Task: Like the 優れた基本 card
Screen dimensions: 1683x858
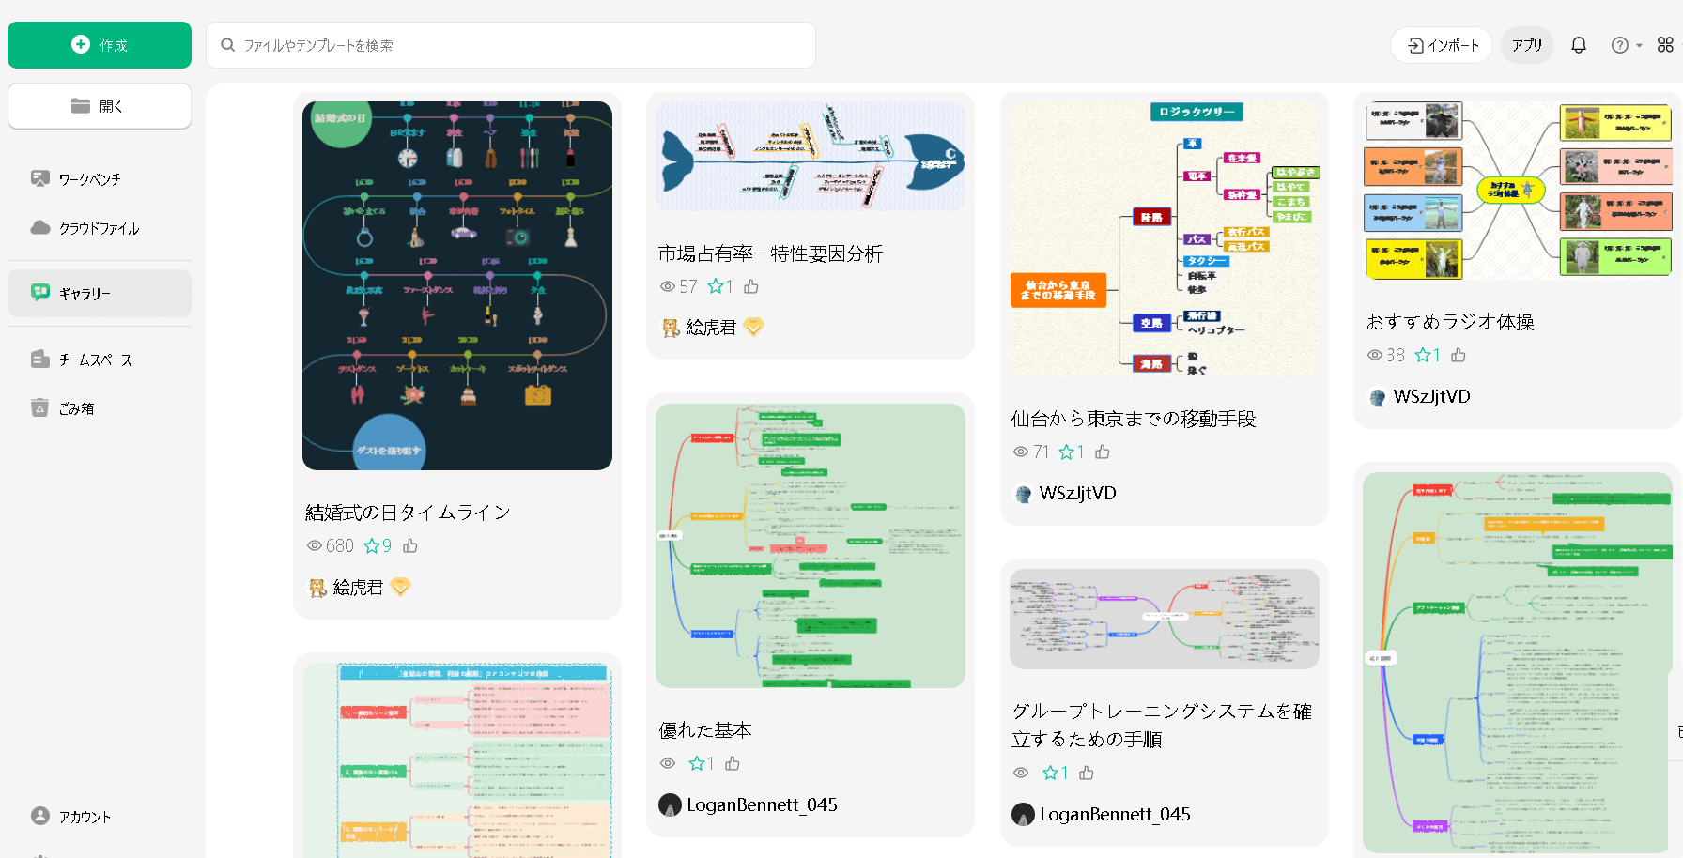Action: [733, 763]
